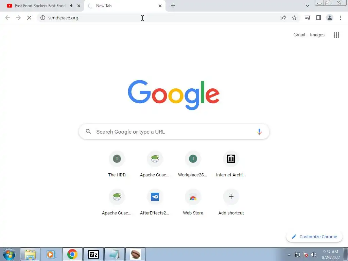Open Windows Media Player from taskbar
This screenshot has height=261, width=348.
(51, 254)
